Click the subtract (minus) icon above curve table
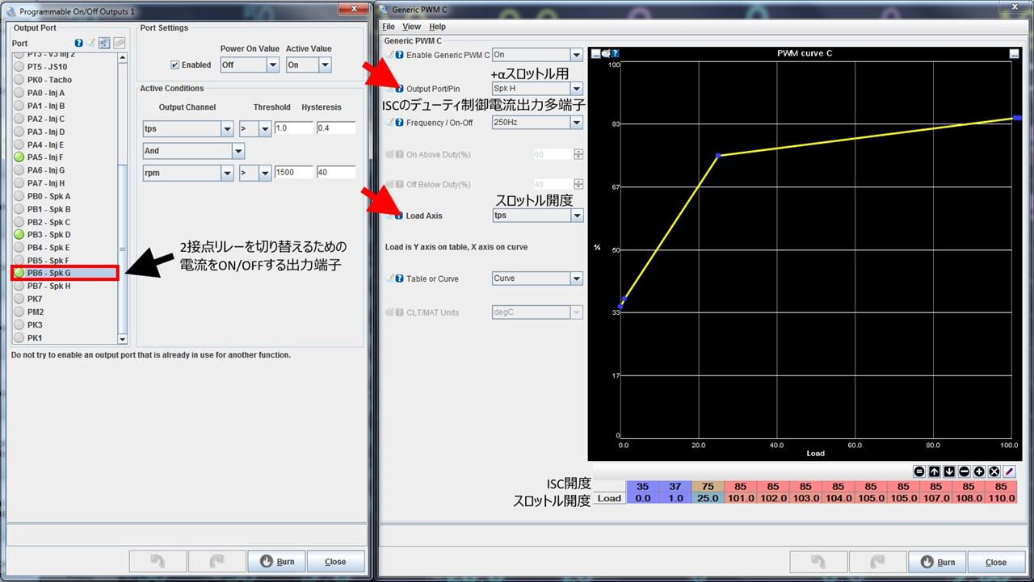Image resolution: width=1034 pixels, height=582 pixels. point(965,471)
